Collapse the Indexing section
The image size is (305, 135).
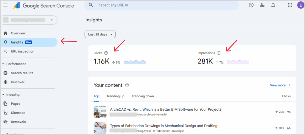[3, 95]
